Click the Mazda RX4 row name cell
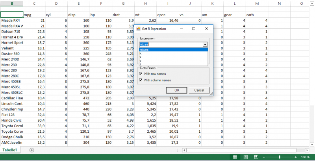315x161 pixels. click(x=12, y=20)
